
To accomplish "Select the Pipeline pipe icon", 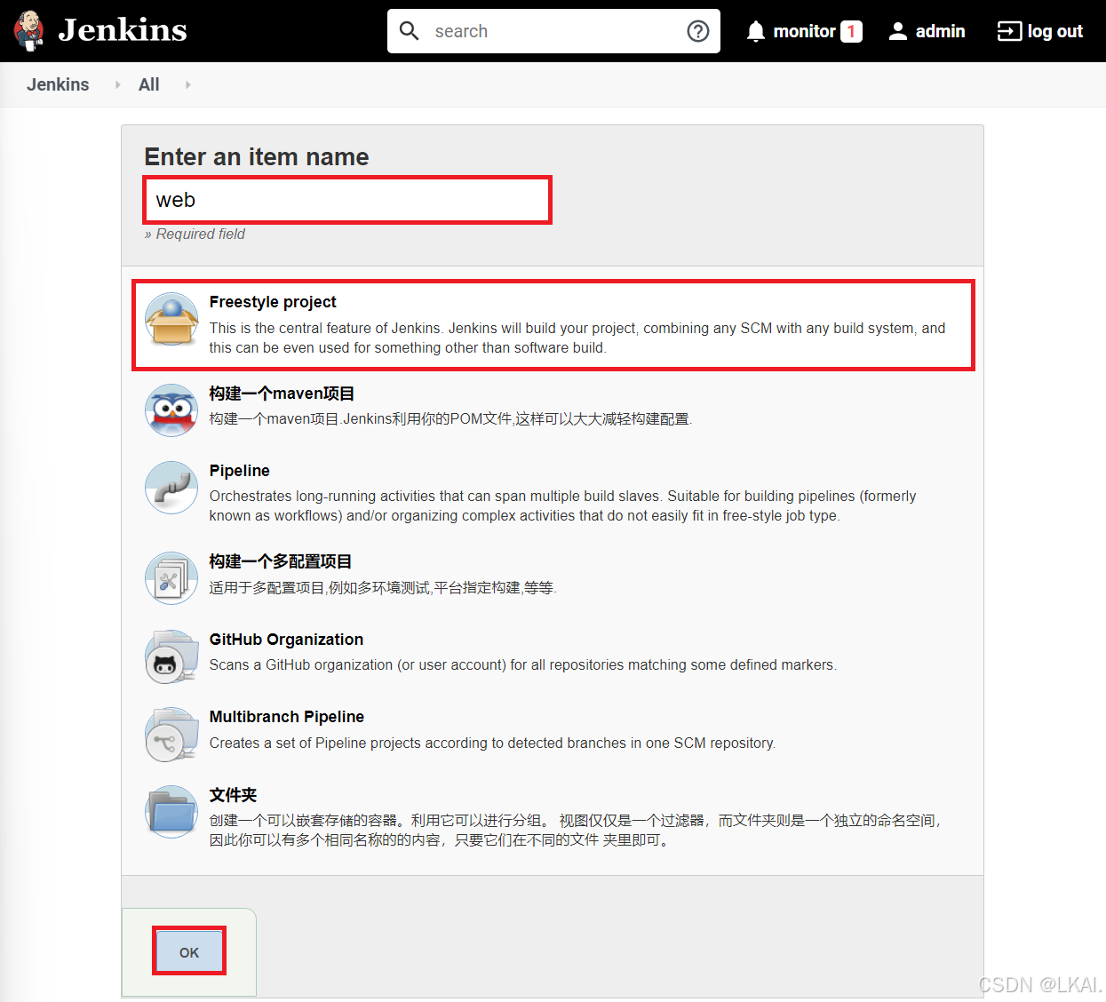I will pos(171,487).
